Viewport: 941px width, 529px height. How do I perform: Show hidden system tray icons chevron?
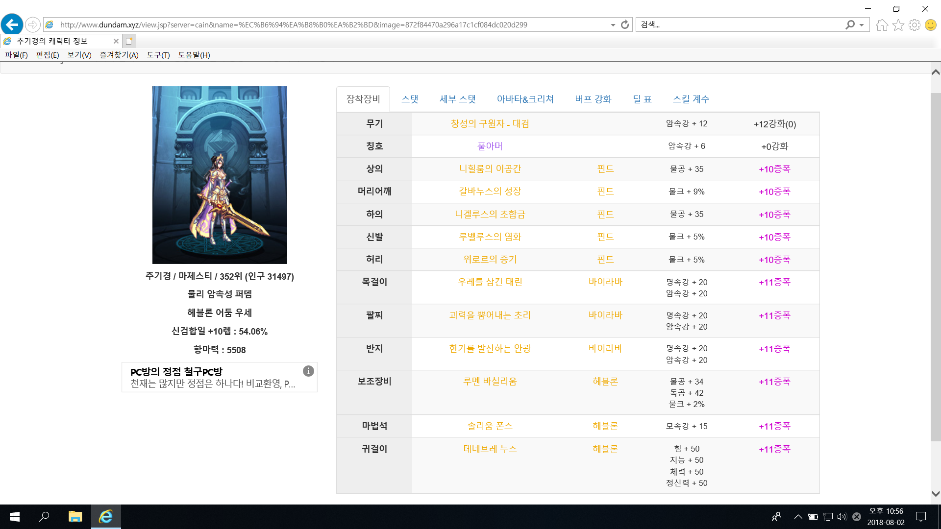798,517
